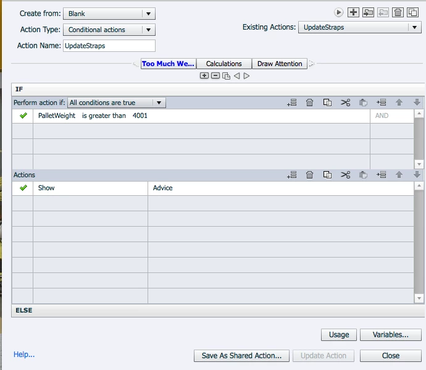The height and width of the screenshot is (370, 426).
Task: Click conditions list scrollbar up arrow
Action: (419, 113)
